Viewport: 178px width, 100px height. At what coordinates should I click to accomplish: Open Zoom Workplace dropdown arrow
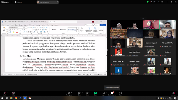[x=12, y=2]
